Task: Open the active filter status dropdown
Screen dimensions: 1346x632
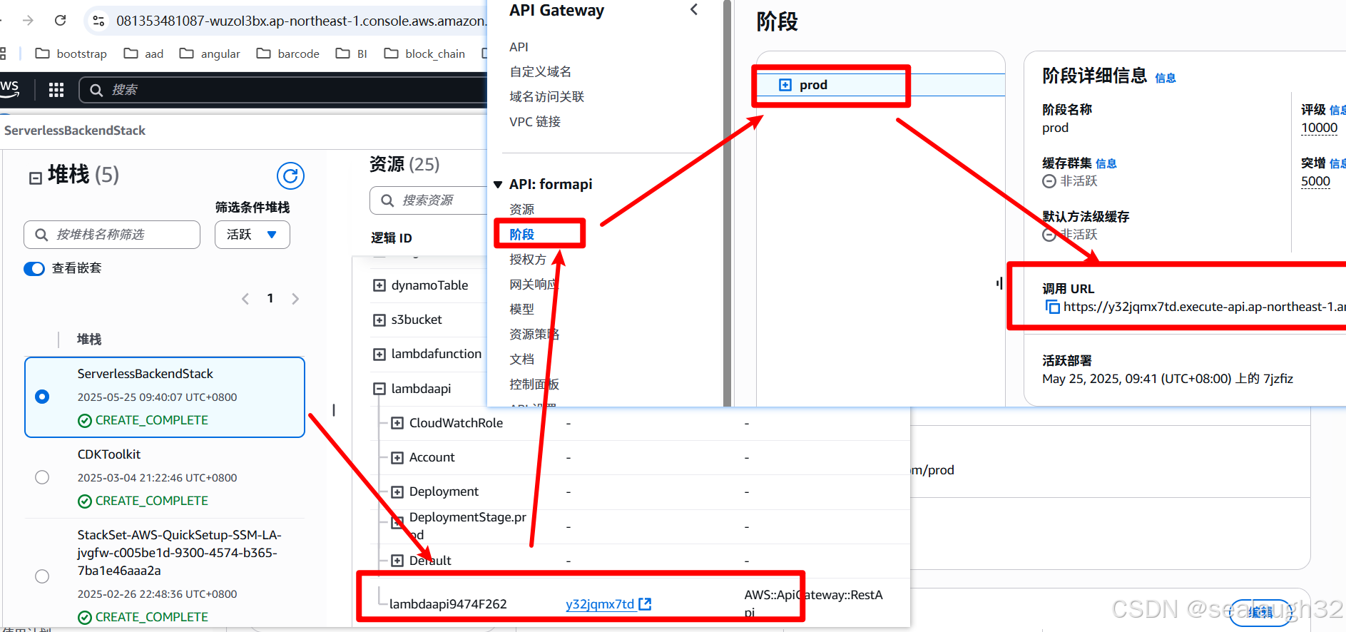Action: coord(253,235)
